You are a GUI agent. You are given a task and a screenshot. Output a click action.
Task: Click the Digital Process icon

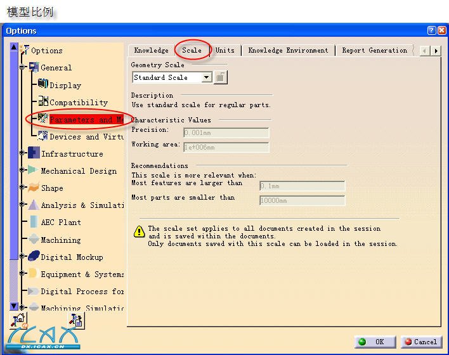(x=33, y=291)
